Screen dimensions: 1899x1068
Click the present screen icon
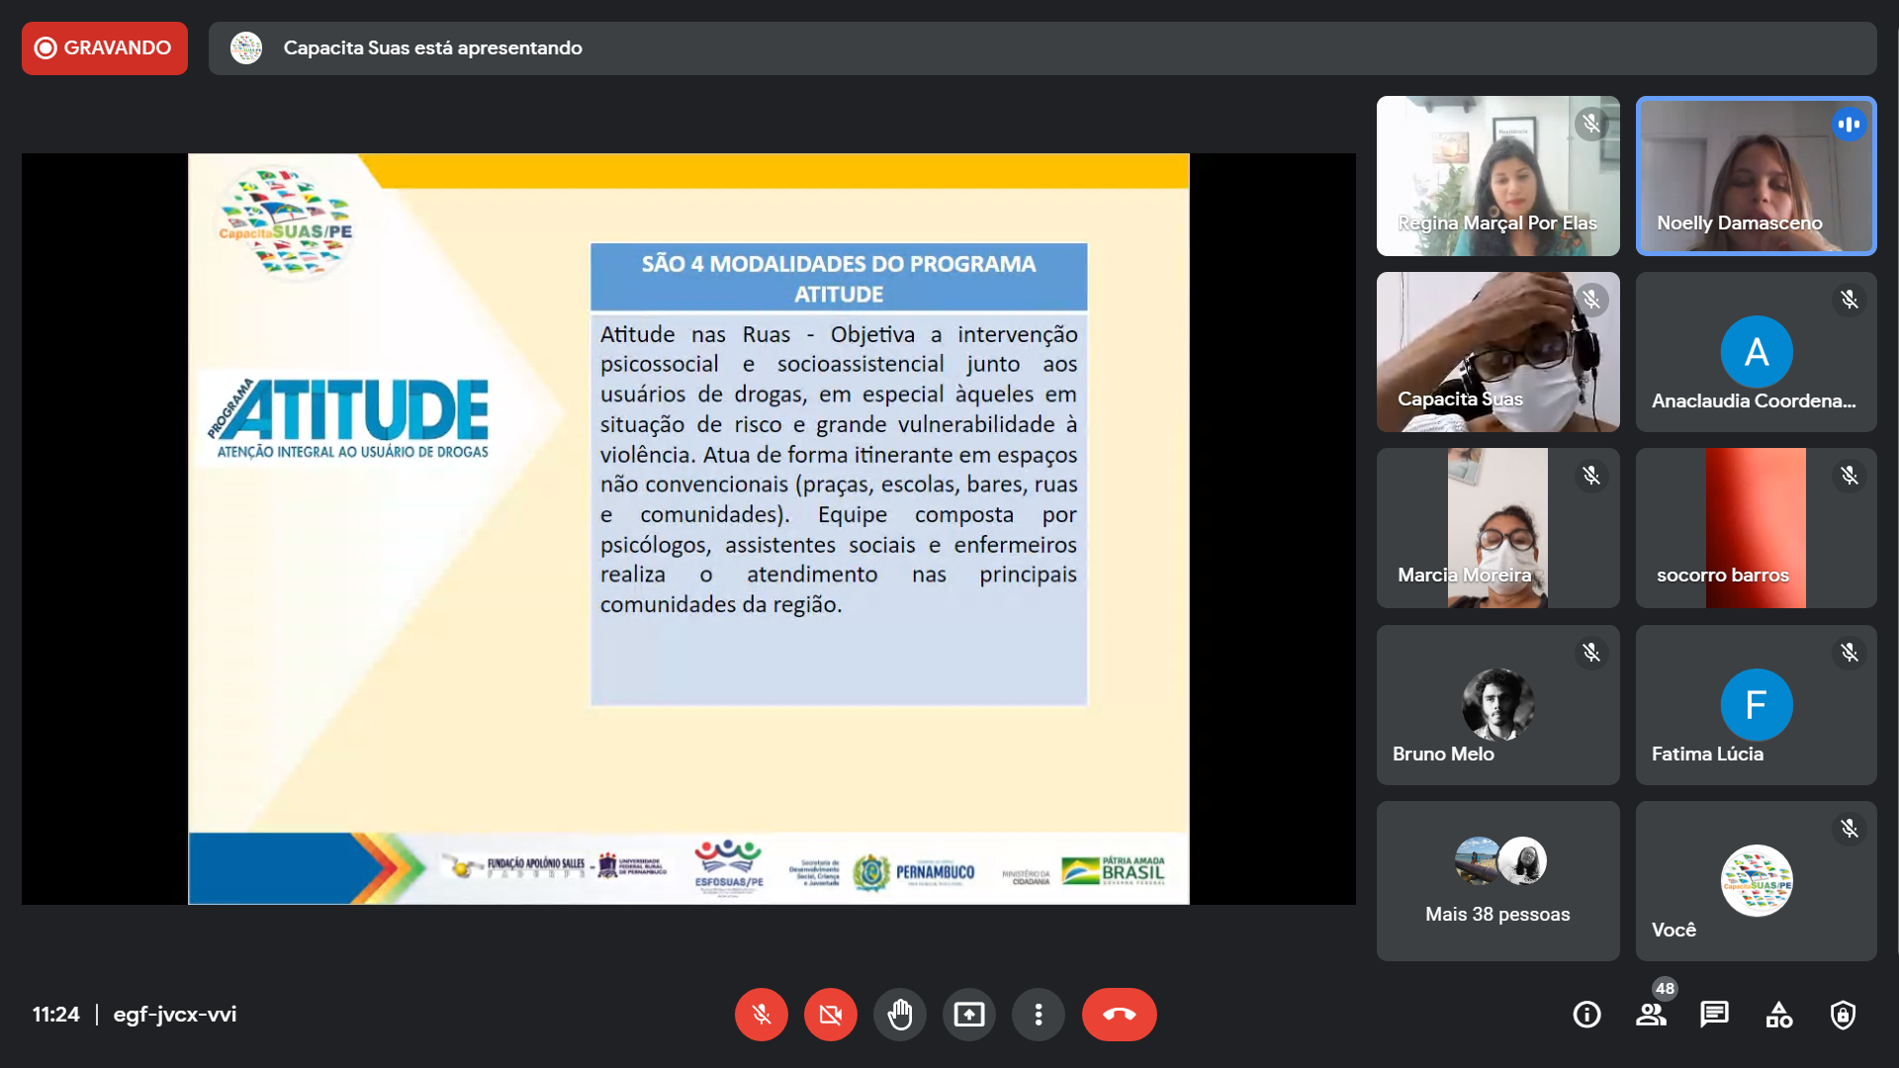[x=968, y=1015]
